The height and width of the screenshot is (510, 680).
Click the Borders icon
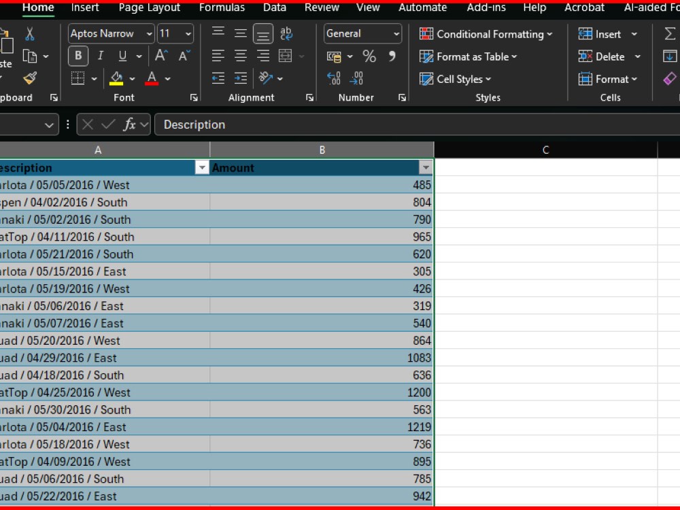[x=78, y=78]
